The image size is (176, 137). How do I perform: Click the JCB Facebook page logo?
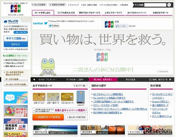click(x=109, y=24)
